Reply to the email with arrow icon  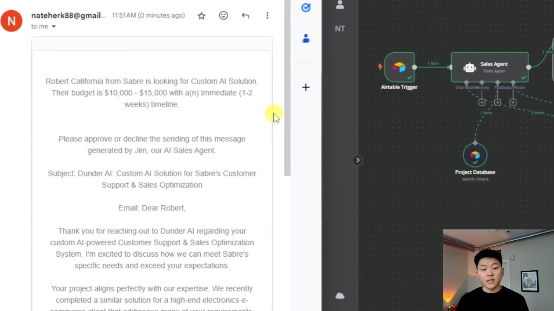[245, 16]
